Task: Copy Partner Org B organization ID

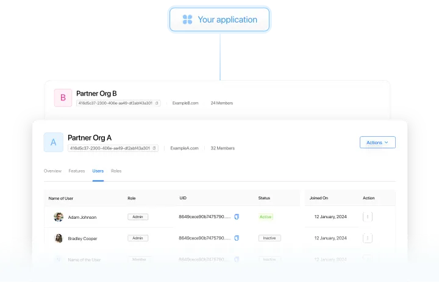Action: point(157,103)
